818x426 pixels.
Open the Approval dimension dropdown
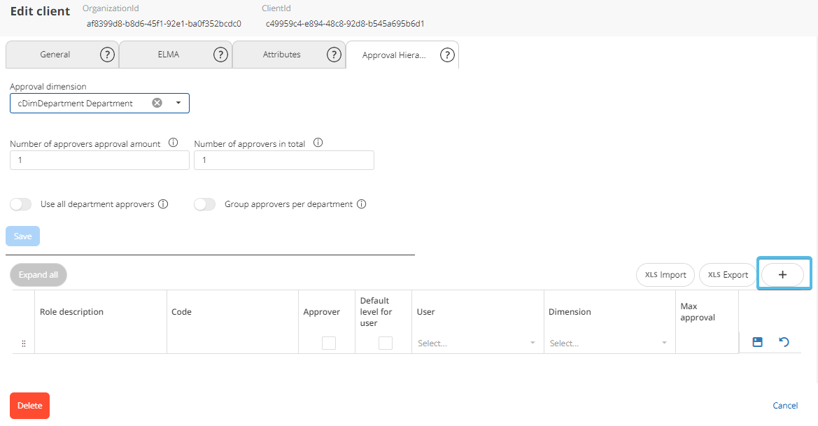point(178,103)
